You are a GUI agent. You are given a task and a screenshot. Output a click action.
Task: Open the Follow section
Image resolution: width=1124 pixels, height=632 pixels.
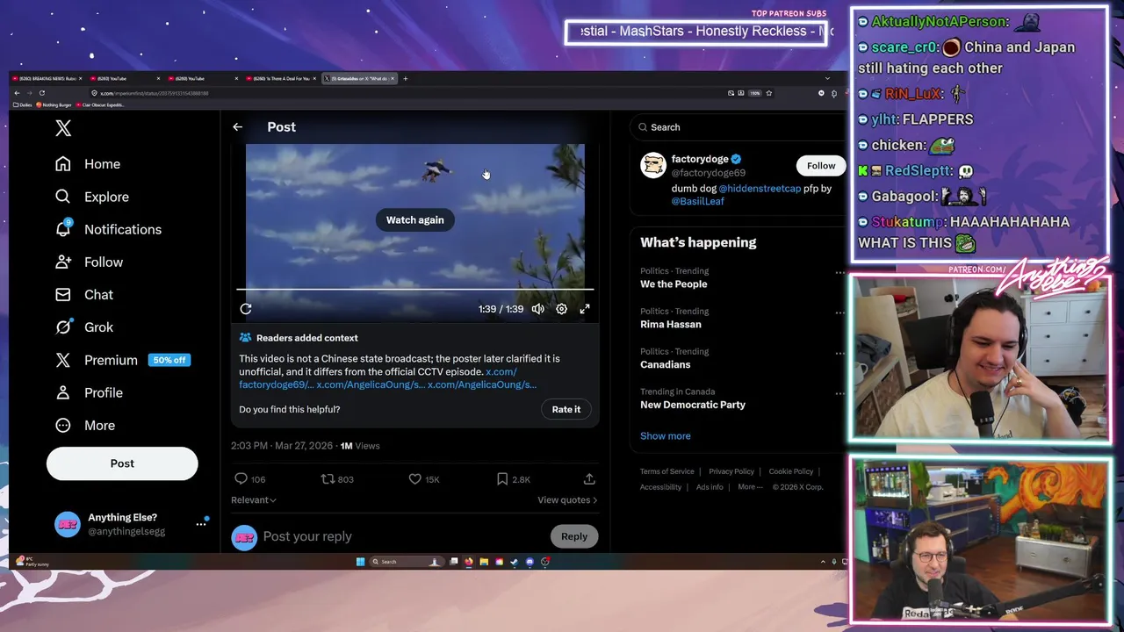(x=89, y=262)
